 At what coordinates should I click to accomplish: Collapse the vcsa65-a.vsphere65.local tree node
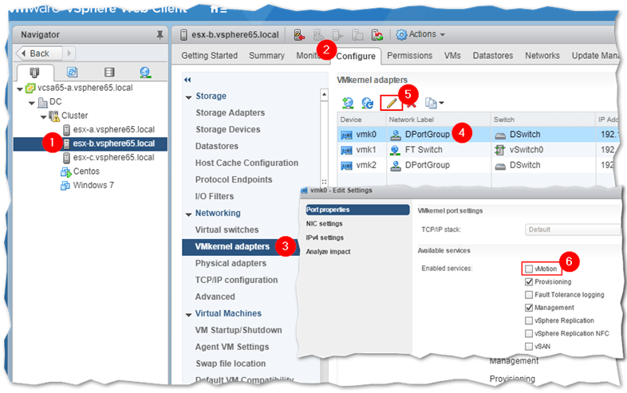[x=20, y=89]
